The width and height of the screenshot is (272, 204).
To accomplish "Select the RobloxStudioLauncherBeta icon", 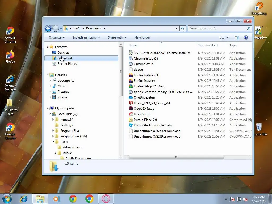I will 131,125.
